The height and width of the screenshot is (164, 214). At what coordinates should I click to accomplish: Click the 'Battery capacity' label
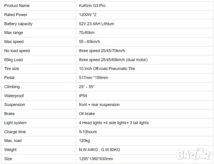pos(18,24)
